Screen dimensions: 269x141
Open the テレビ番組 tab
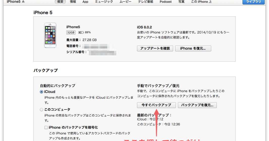point(146,2)
